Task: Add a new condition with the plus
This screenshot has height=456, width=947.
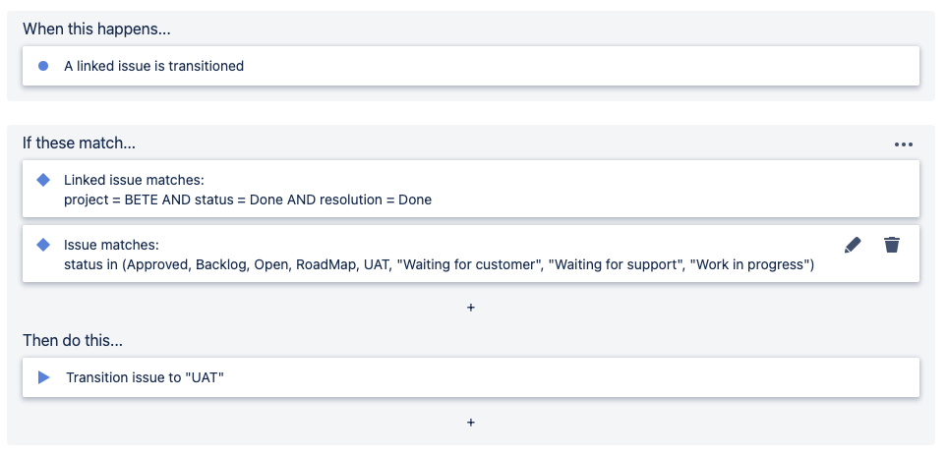Action: (x=471, y=308)
